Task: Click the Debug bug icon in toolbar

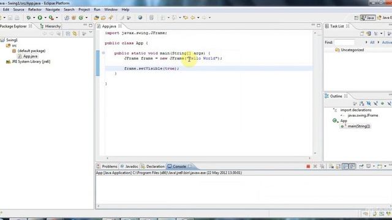Action: tap(29, 18)
